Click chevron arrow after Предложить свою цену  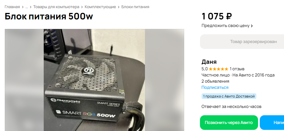pyautogui.click(x=252, y=26)
